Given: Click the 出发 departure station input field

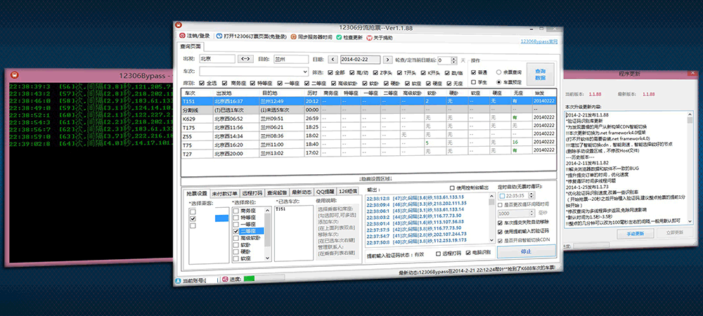Looking at the screenshot, I should coord(216,60).
